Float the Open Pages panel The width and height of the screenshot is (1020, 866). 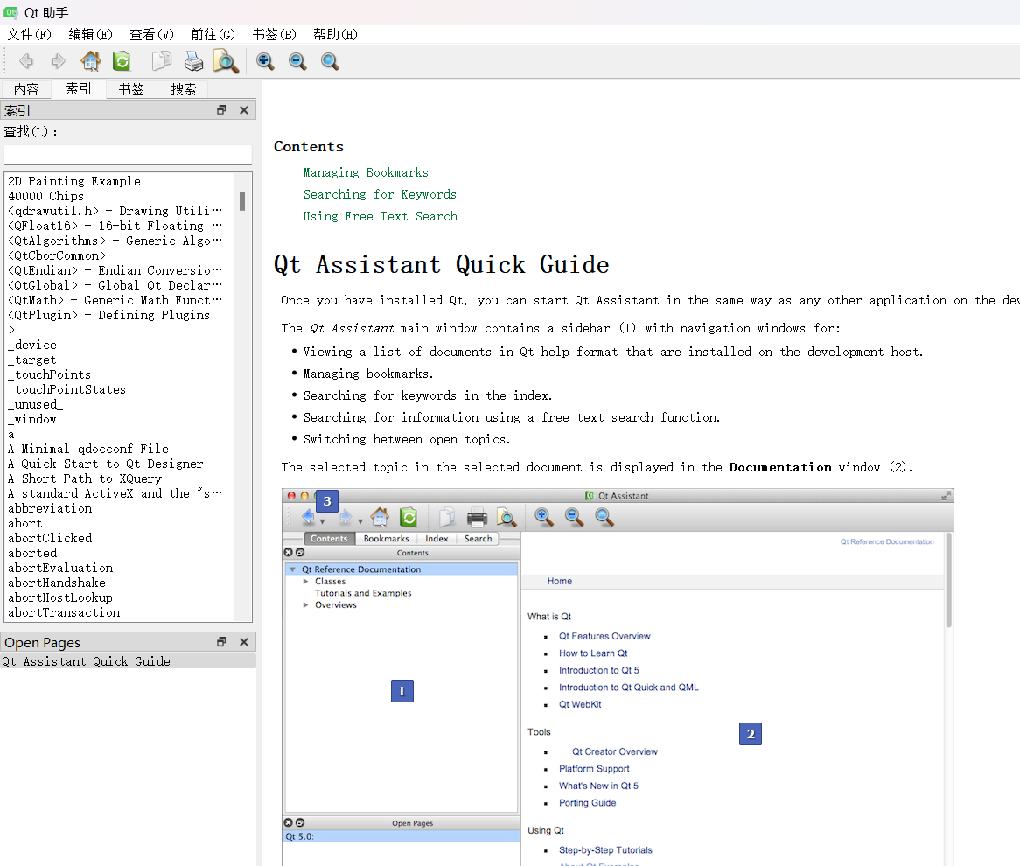(221, 641)
